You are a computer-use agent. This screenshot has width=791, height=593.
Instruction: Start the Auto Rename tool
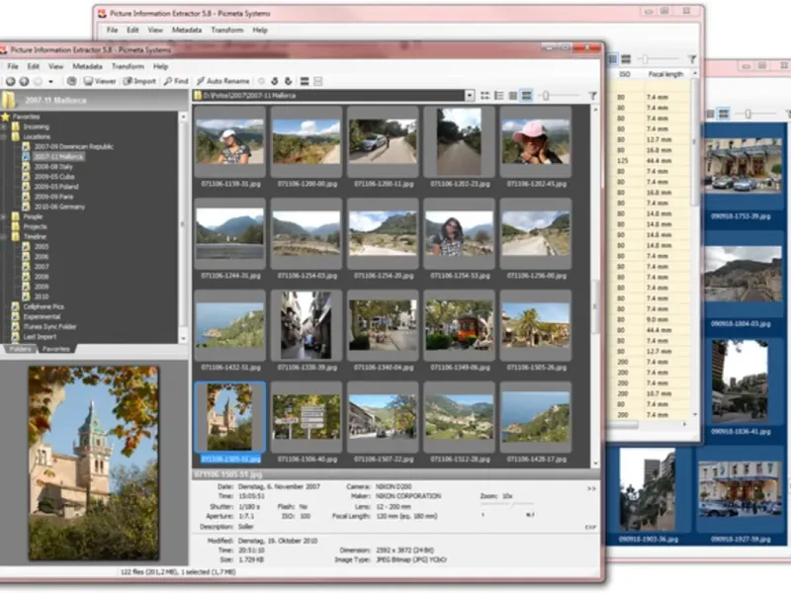point(222,81)
